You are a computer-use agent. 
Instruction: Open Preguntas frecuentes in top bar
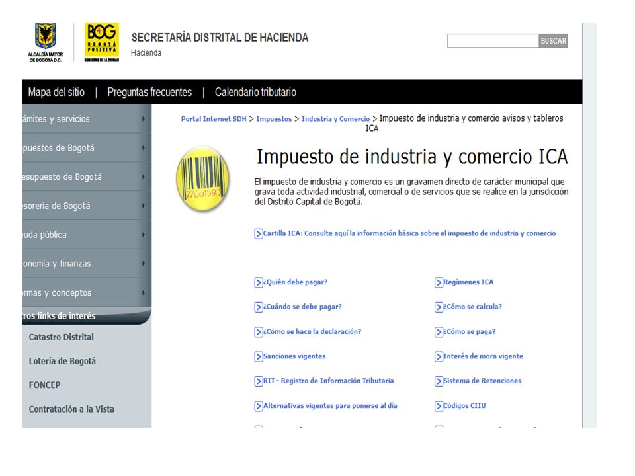(149, 93)
